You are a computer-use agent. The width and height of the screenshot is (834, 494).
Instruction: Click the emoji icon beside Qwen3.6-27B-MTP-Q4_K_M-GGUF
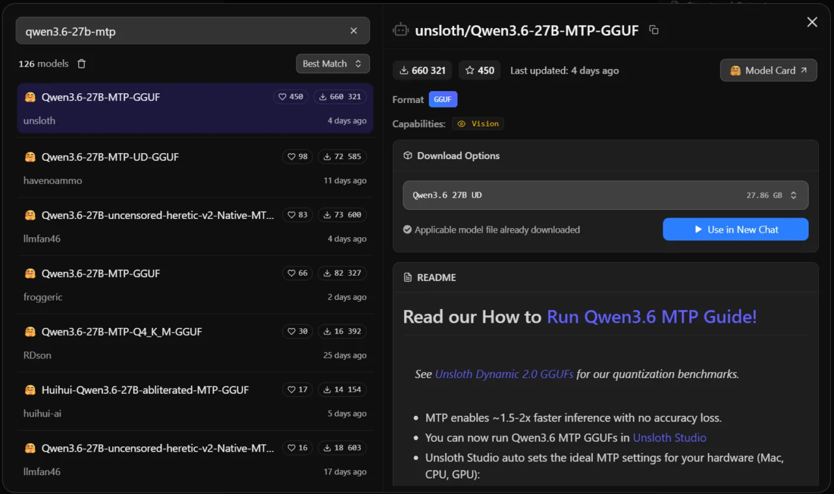click(30, 332)
